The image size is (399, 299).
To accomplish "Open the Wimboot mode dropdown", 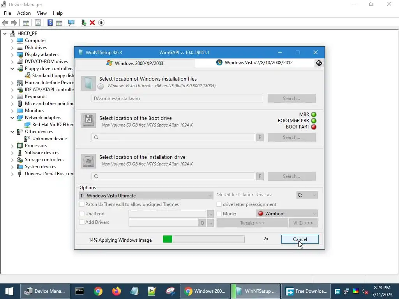I will tap(287, 214).
